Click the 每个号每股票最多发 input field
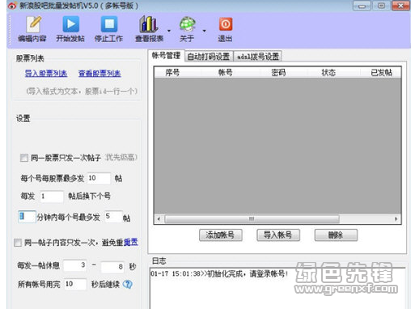Viewport: 415px width, 309px height. point(99,178)
